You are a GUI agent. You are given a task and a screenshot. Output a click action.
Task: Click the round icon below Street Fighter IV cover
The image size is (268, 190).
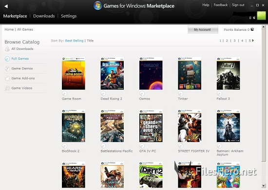181,146
